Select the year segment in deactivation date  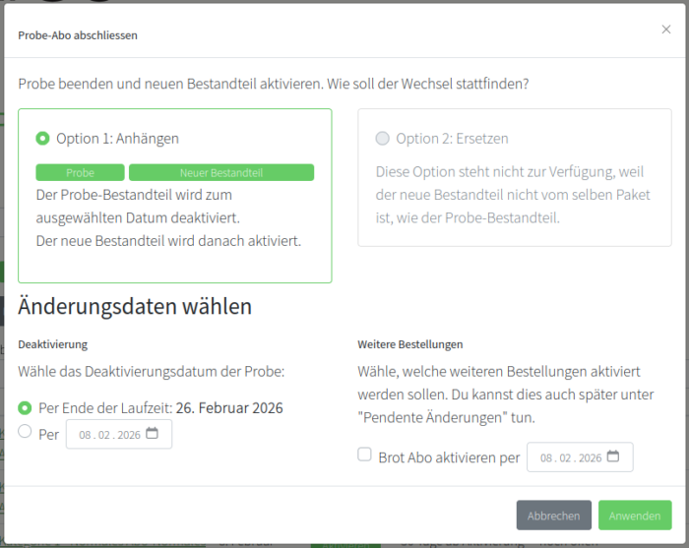(128, 435)
